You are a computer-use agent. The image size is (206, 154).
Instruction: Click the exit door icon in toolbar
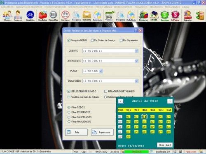[x=200, y=16]
